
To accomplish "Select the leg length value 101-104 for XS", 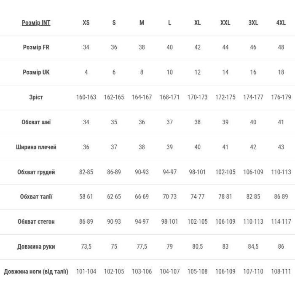I will [x=86, y=271].
